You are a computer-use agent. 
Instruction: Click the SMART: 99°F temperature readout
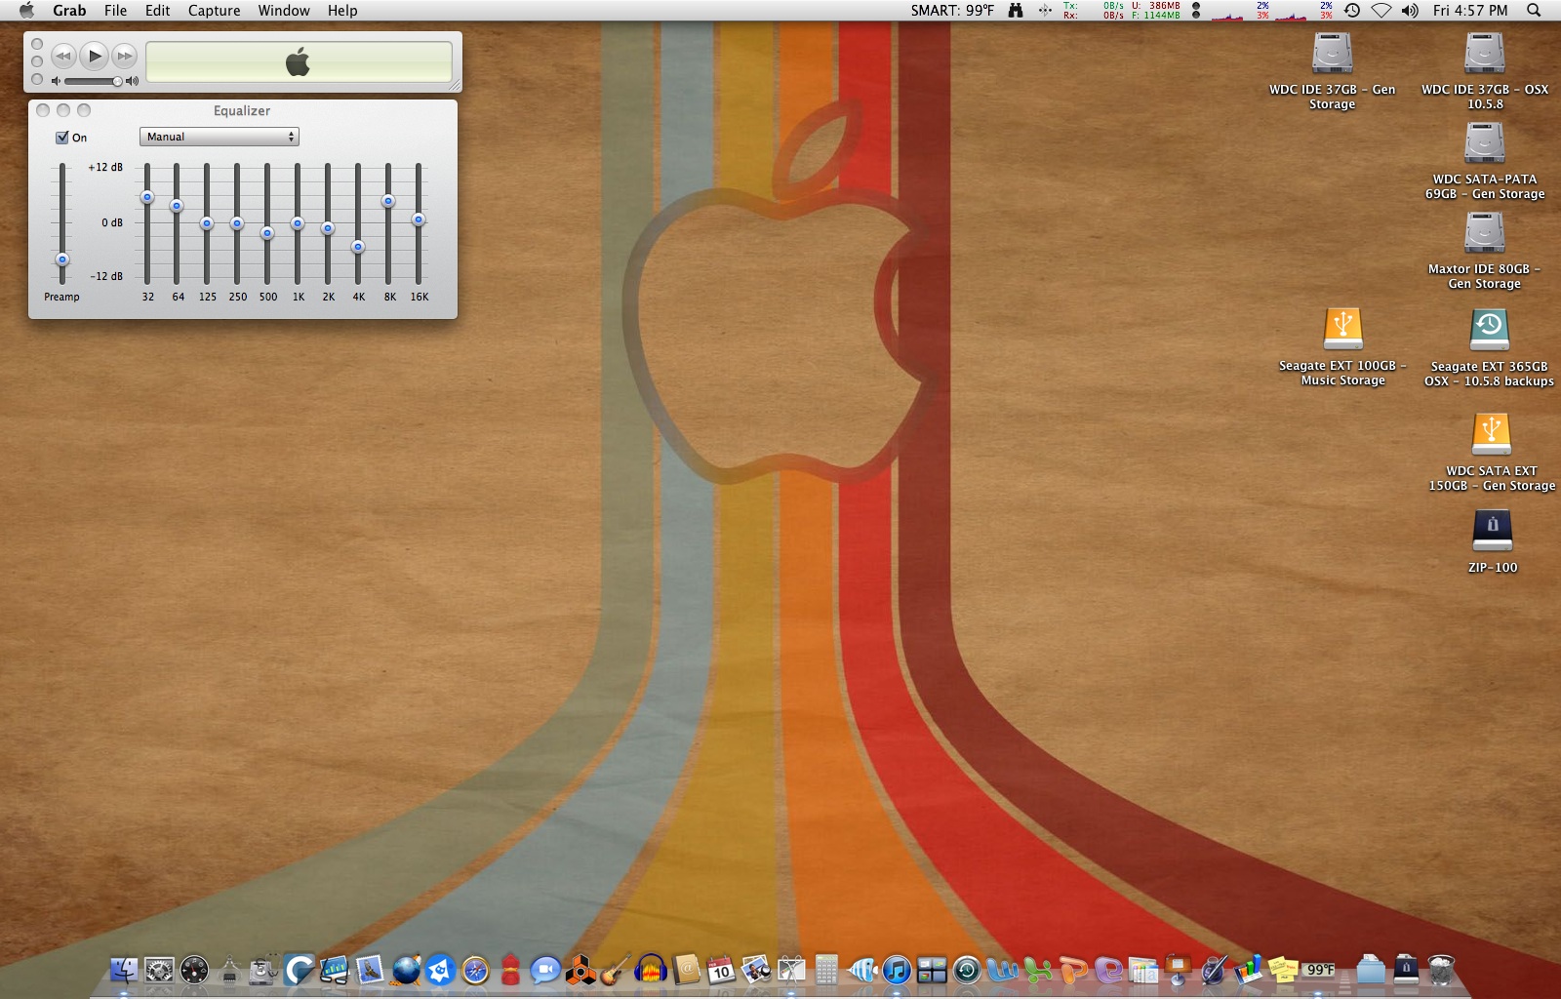[x=952, y=11]
